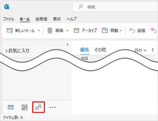Archive the message via アーカイブ label
158x121 pixels.
point(89,30)
